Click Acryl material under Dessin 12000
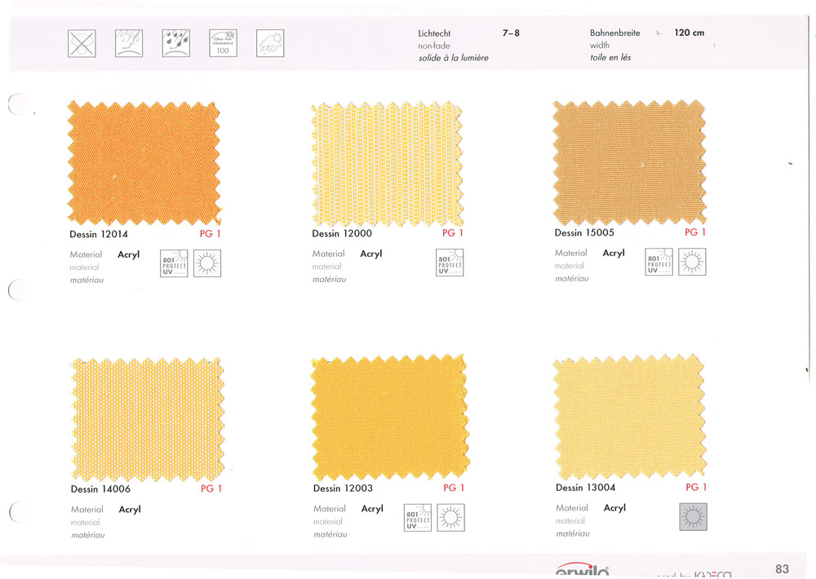 coord(371,254)
